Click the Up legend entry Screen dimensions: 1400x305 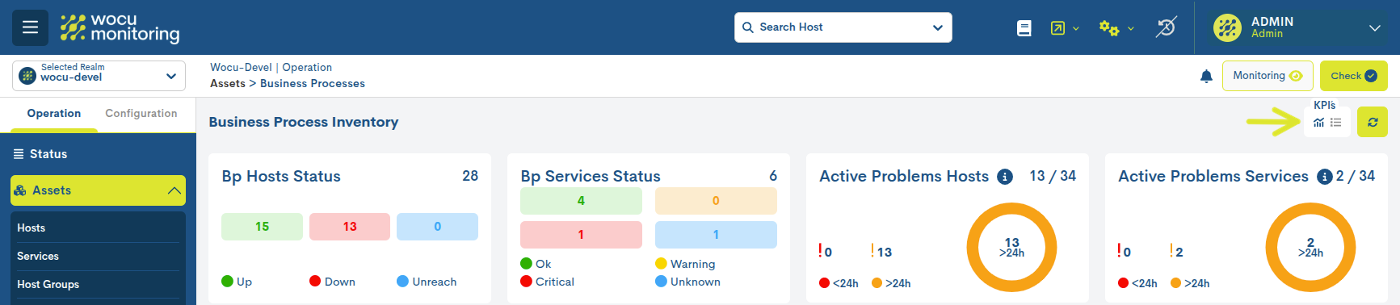pyautogui.click(x=237, y=282)
